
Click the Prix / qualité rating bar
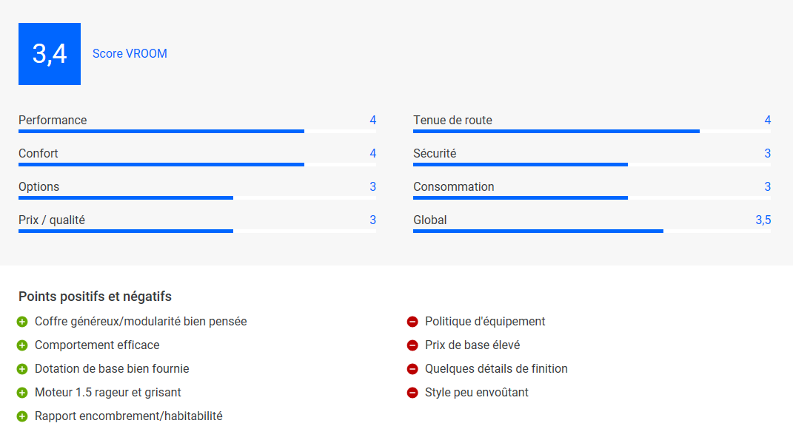tap(197, 231)
